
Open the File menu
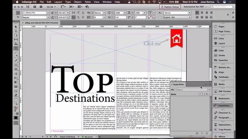click(42, 2)
